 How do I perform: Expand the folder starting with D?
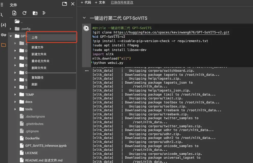tap(15, 51)
